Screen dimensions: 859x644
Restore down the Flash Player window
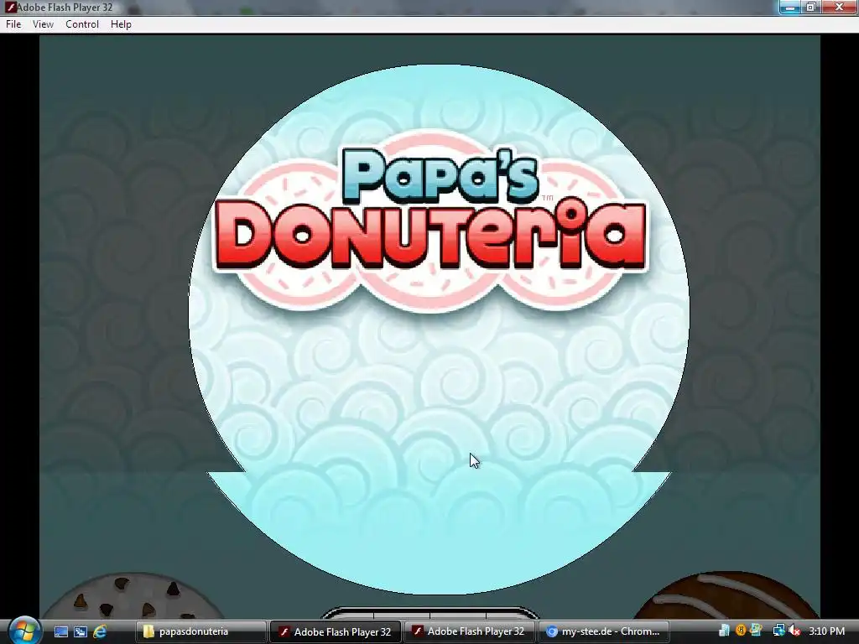coord(811,7)
